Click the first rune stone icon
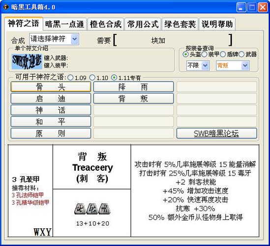 [80, 209]
